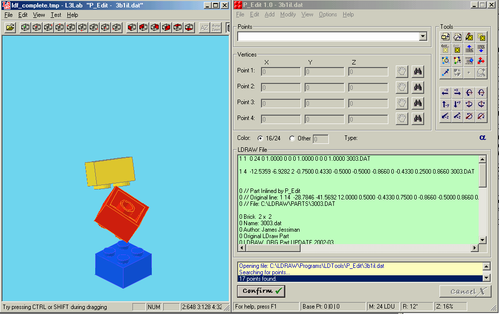Click the message log down arrow
Screen dimensions: 499x314
tap(486, 278)
